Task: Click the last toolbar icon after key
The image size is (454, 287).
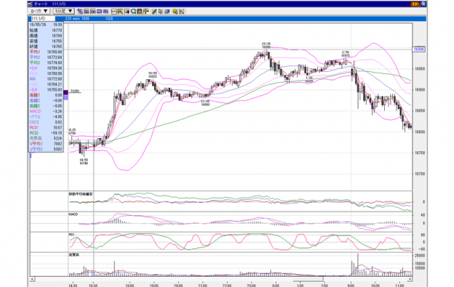Action: [182, 12]
